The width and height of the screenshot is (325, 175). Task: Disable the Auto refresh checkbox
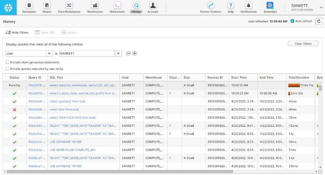click(292, 21)
